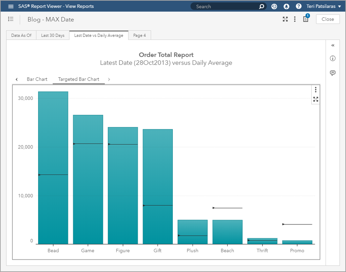Click the Blog - MAX Date report name
Viewport: 346px width, 272px height.
click(51, 19)
